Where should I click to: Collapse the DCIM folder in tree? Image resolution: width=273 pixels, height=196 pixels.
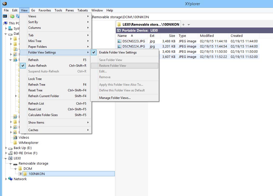coord(16,169)
